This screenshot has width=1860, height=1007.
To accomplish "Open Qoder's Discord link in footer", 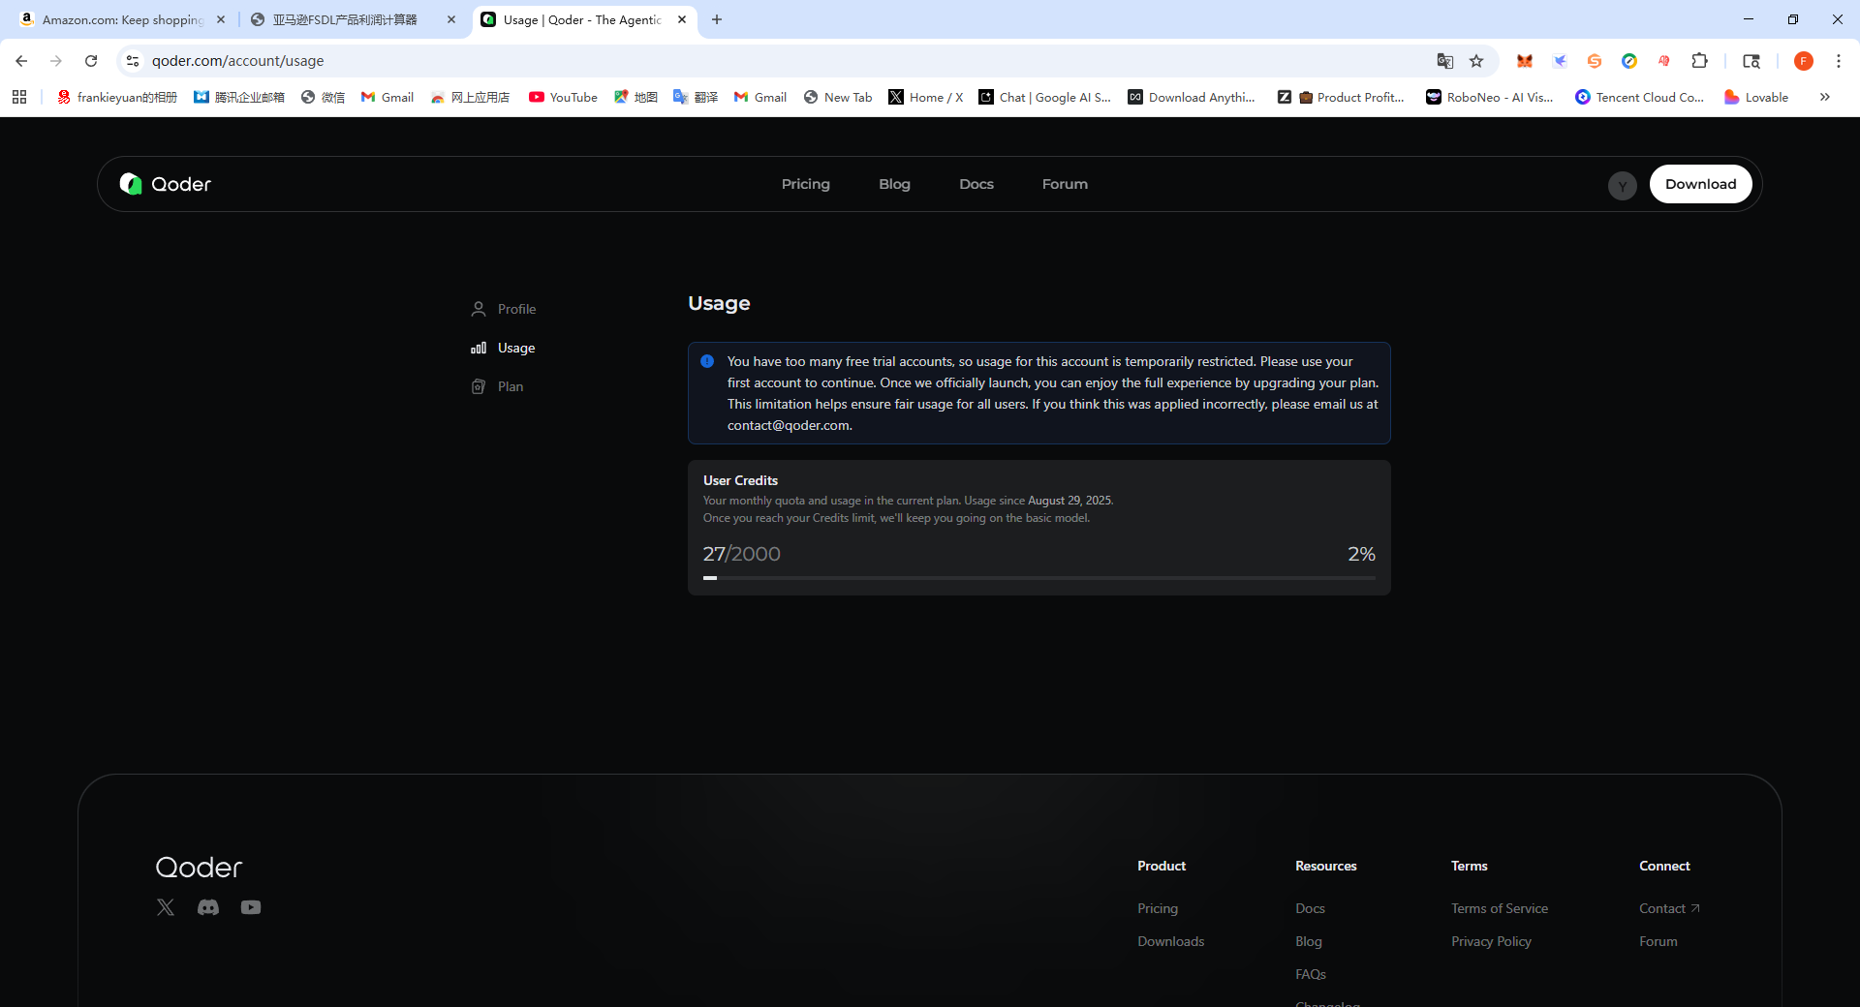I will [208, 907].
